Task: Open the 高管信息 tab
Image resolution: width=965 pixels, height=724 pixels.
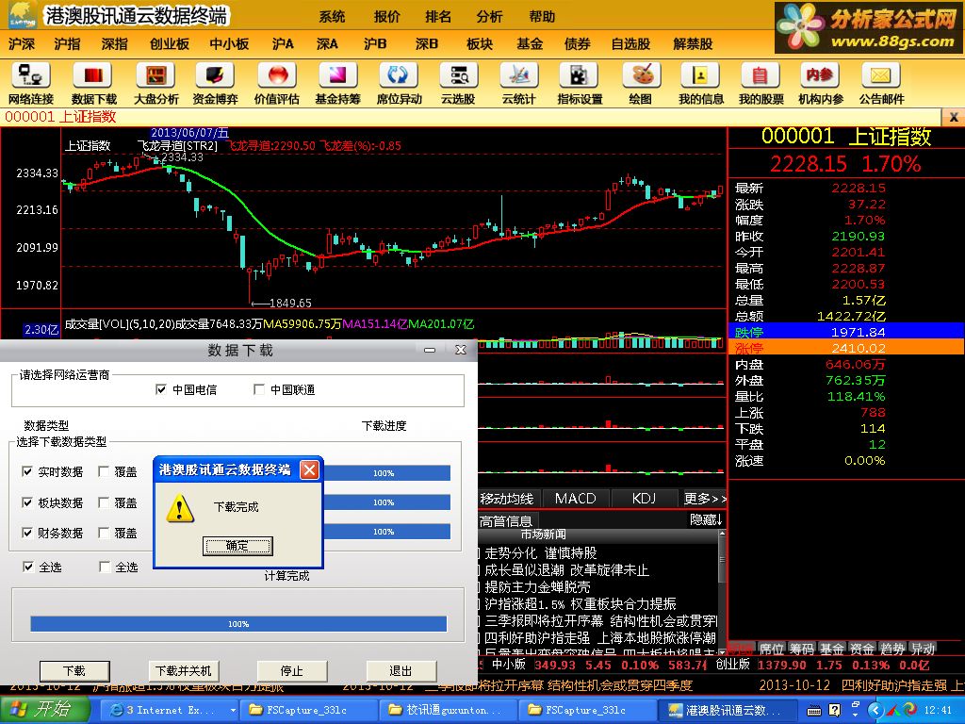Action: pyautogui.click(x=505, y=521)
